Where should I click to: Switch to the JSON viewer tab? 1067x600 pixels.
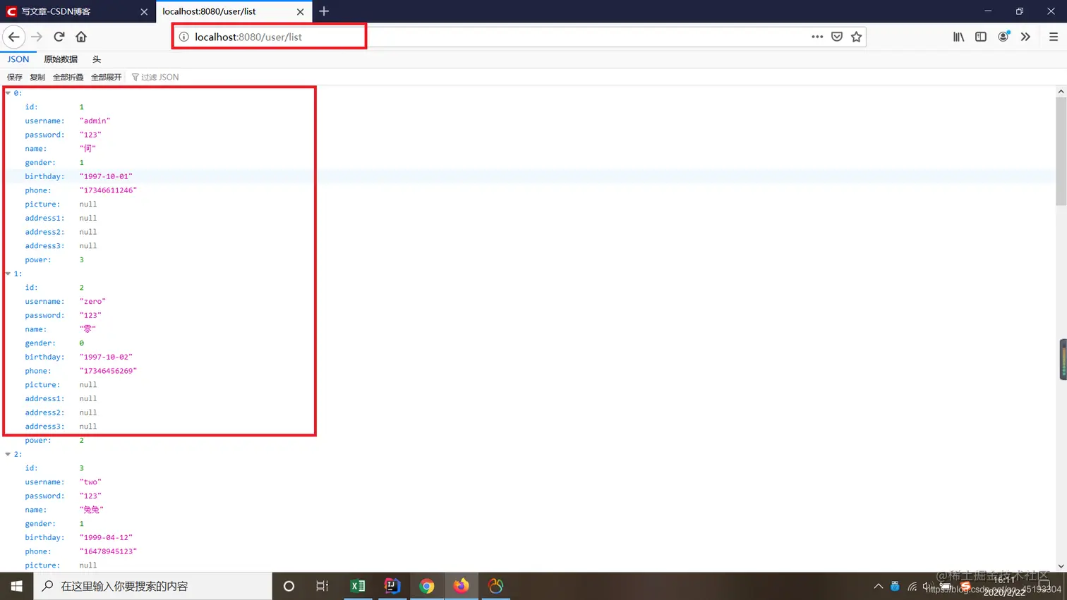click(18, 59)
